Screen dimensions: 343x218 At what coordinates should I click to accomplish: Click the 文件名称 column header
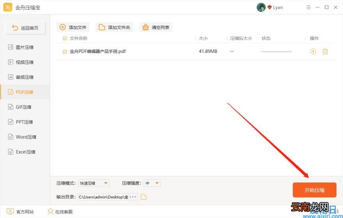click(x=78, y=39)
